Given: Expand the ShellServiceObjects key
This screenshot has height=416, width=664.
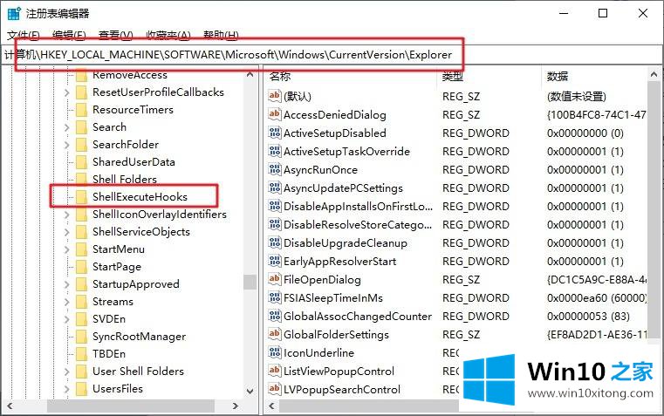Looking at the screenshot, I should [67, 232].
